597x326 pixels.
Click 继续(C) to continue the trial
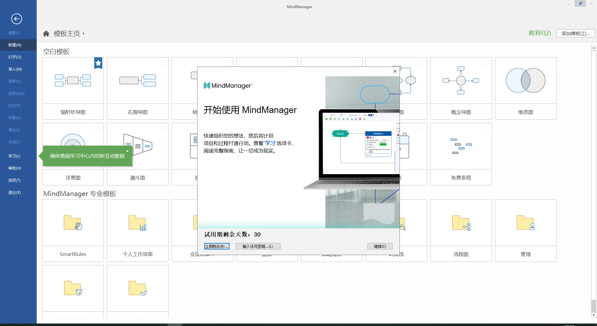click(x=380, y=246)
